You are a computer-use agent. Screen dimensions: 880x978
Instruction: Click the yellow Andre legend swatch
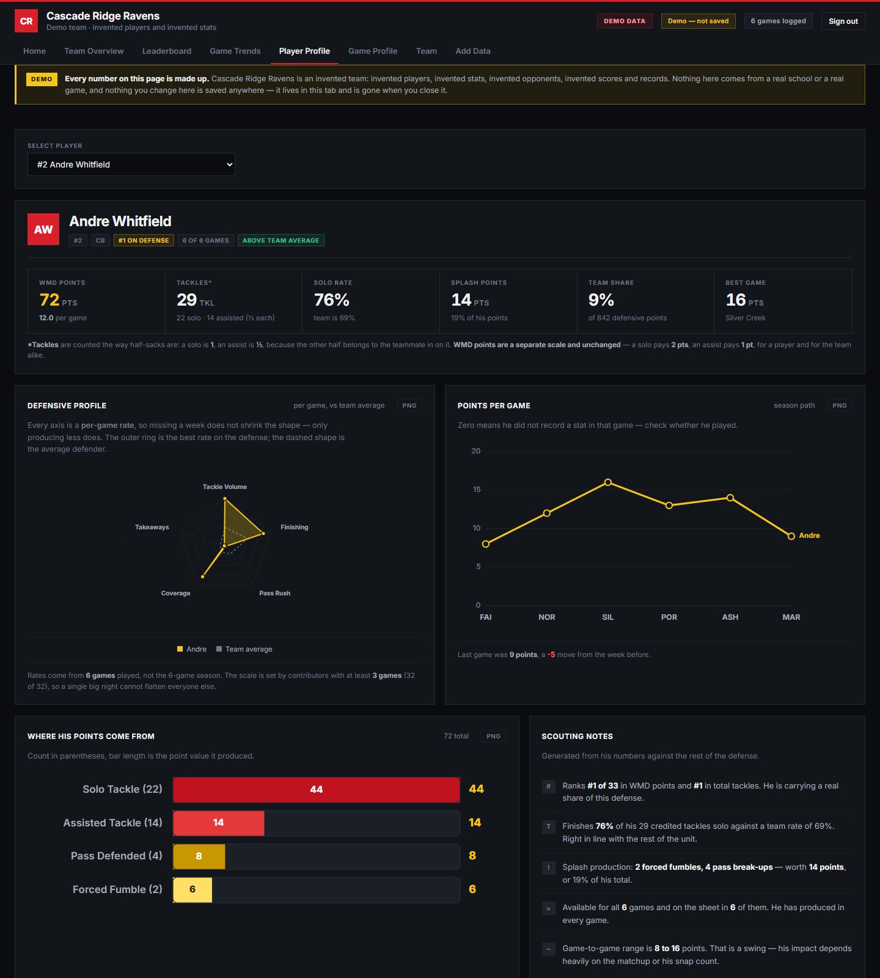click(x=180, y=649)
